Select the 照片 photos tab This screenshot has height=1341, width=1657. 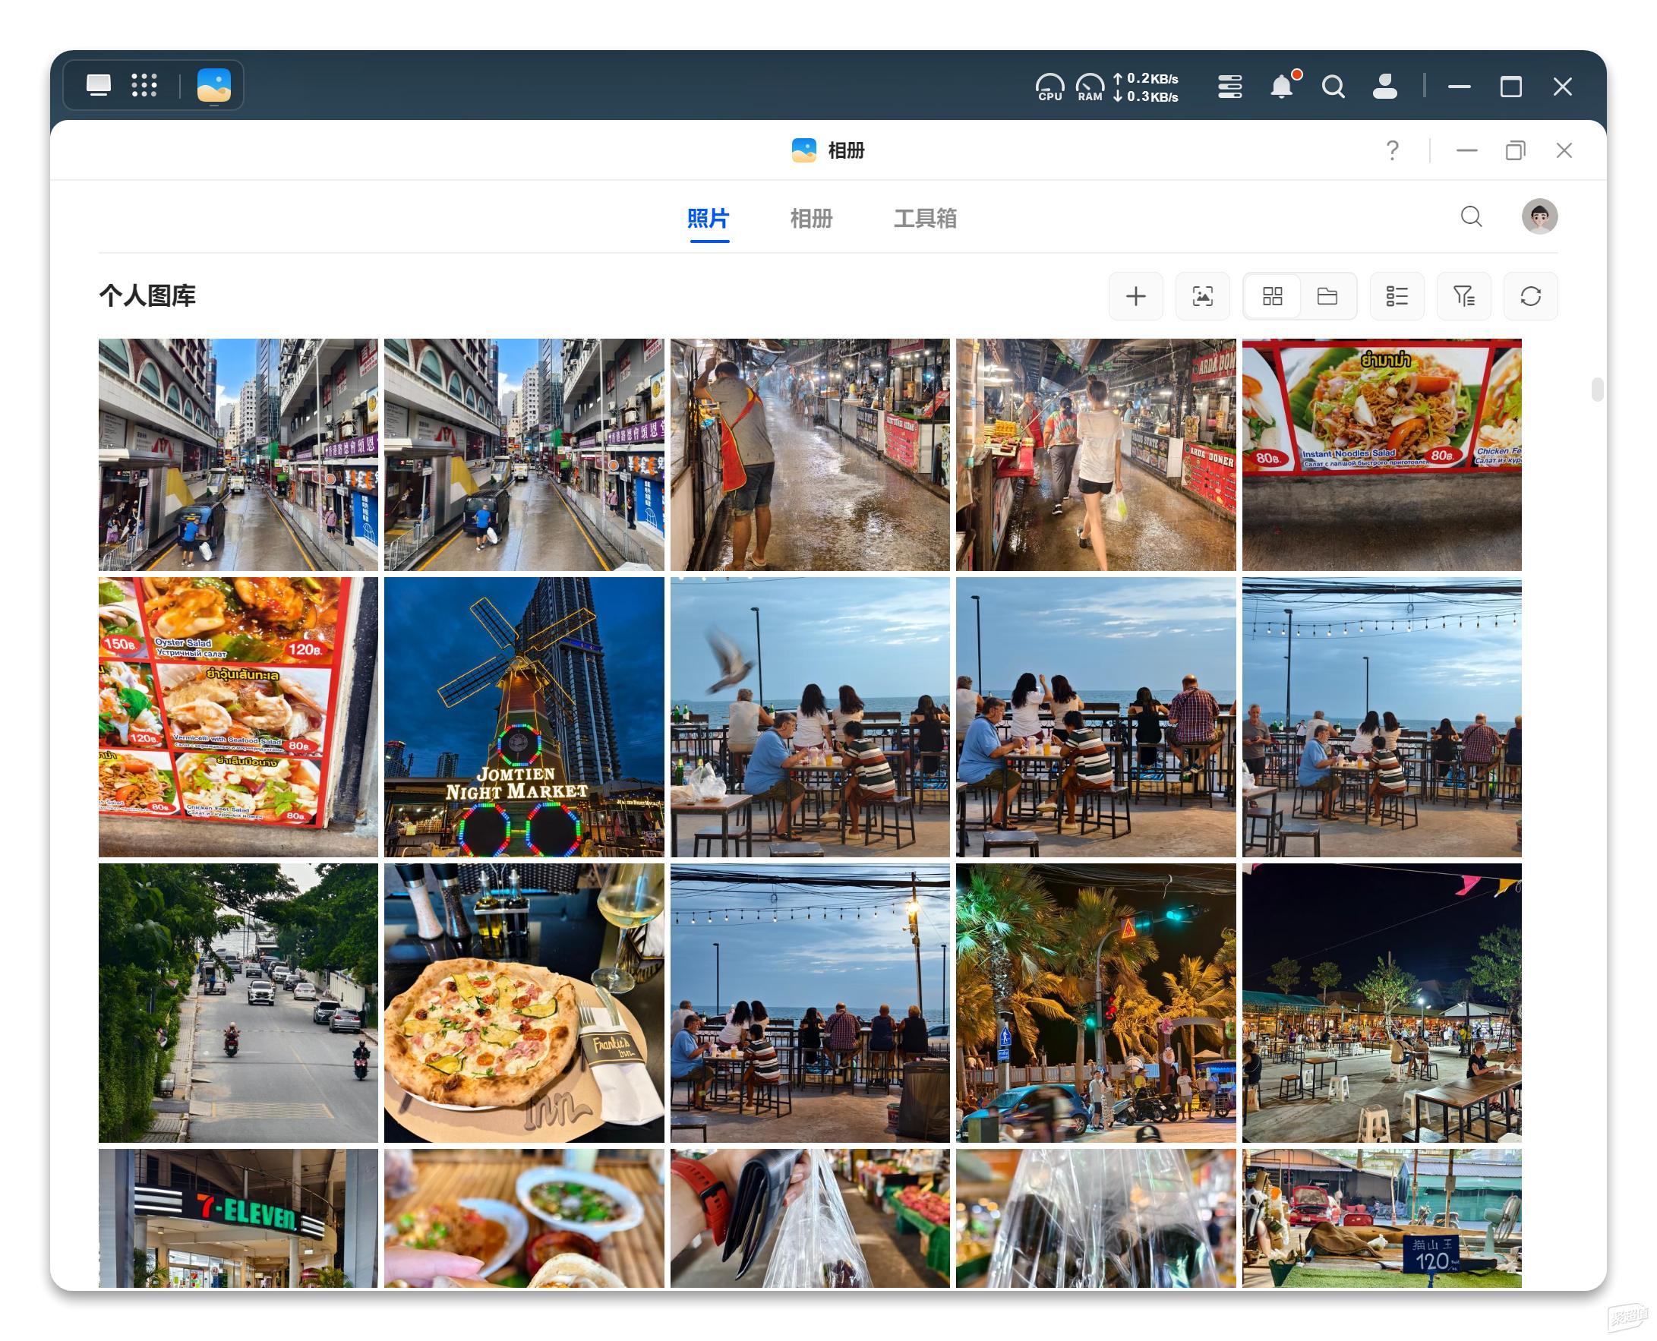708,219
